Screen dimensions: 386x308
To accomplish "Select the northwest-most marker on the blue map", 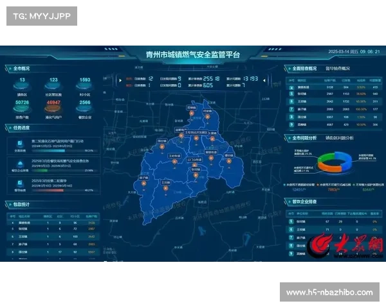I will (192, 114).
